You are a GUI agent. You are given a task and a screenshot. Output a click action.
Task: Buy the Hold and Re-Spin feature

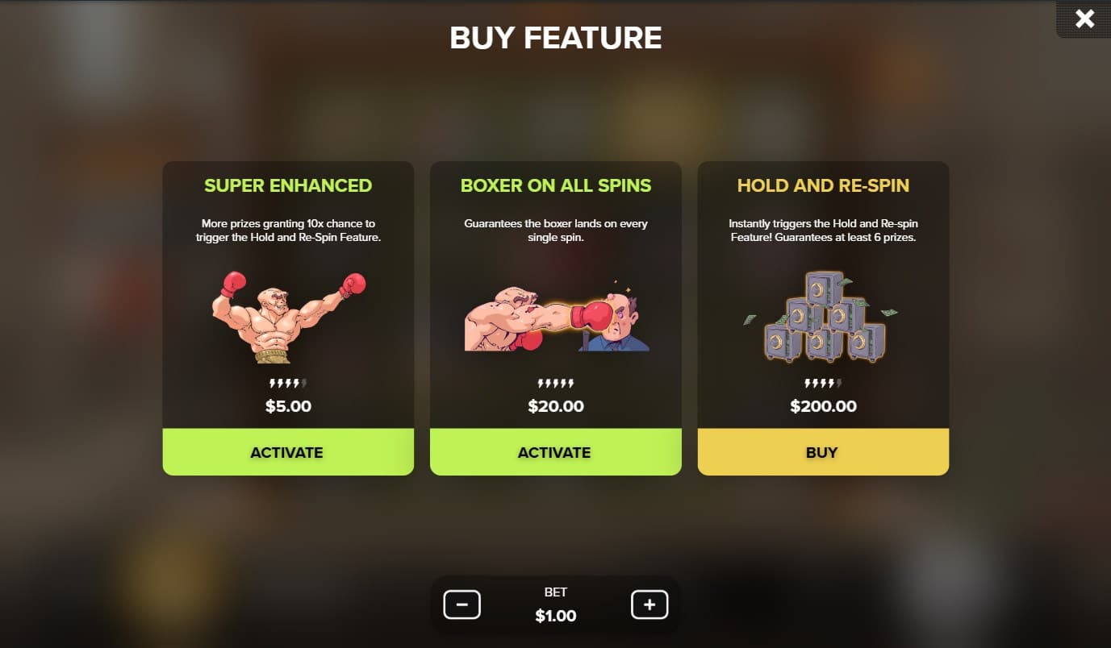click(x=823, y=452)
